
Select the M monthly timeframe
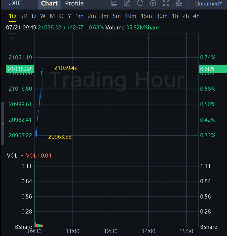click(x=52, y=16)
